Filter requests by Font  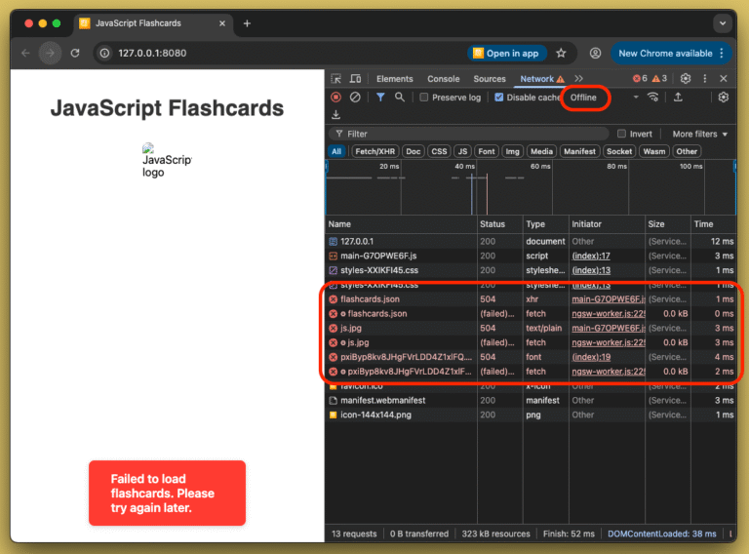(x=487, y=151)
